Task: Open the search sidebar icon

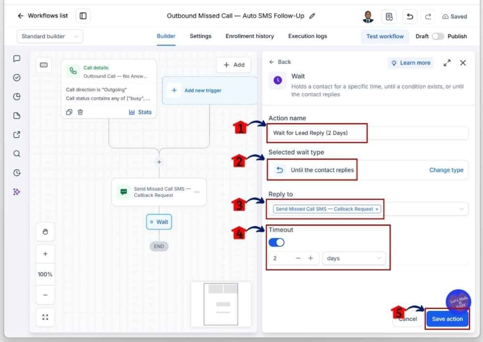Action: 17,154
